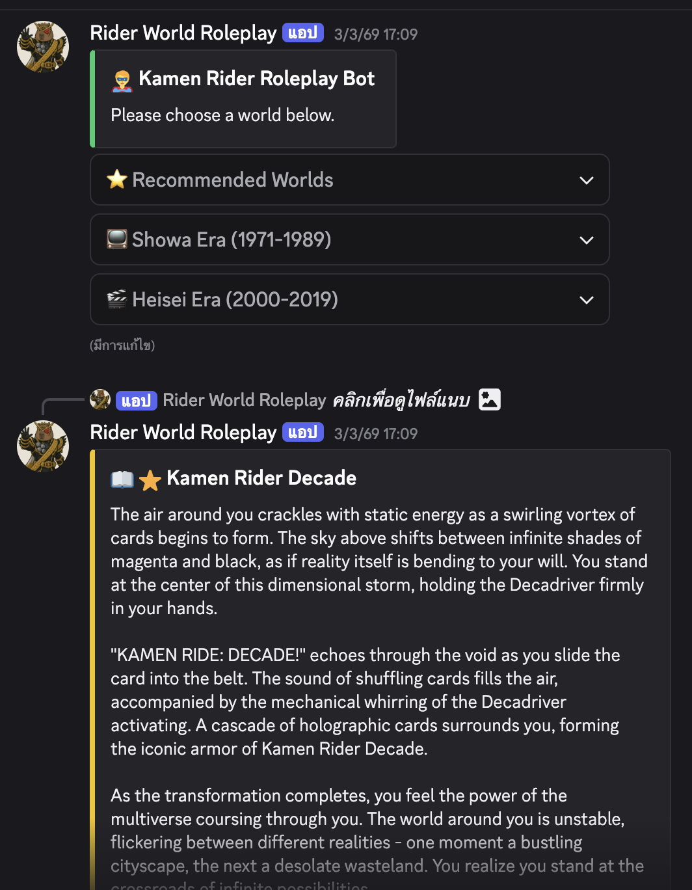The width and height of the screenshot is (692, 890).
Task: Expand the Showa Era (1971-1989) dropdown
Action: 349,239
